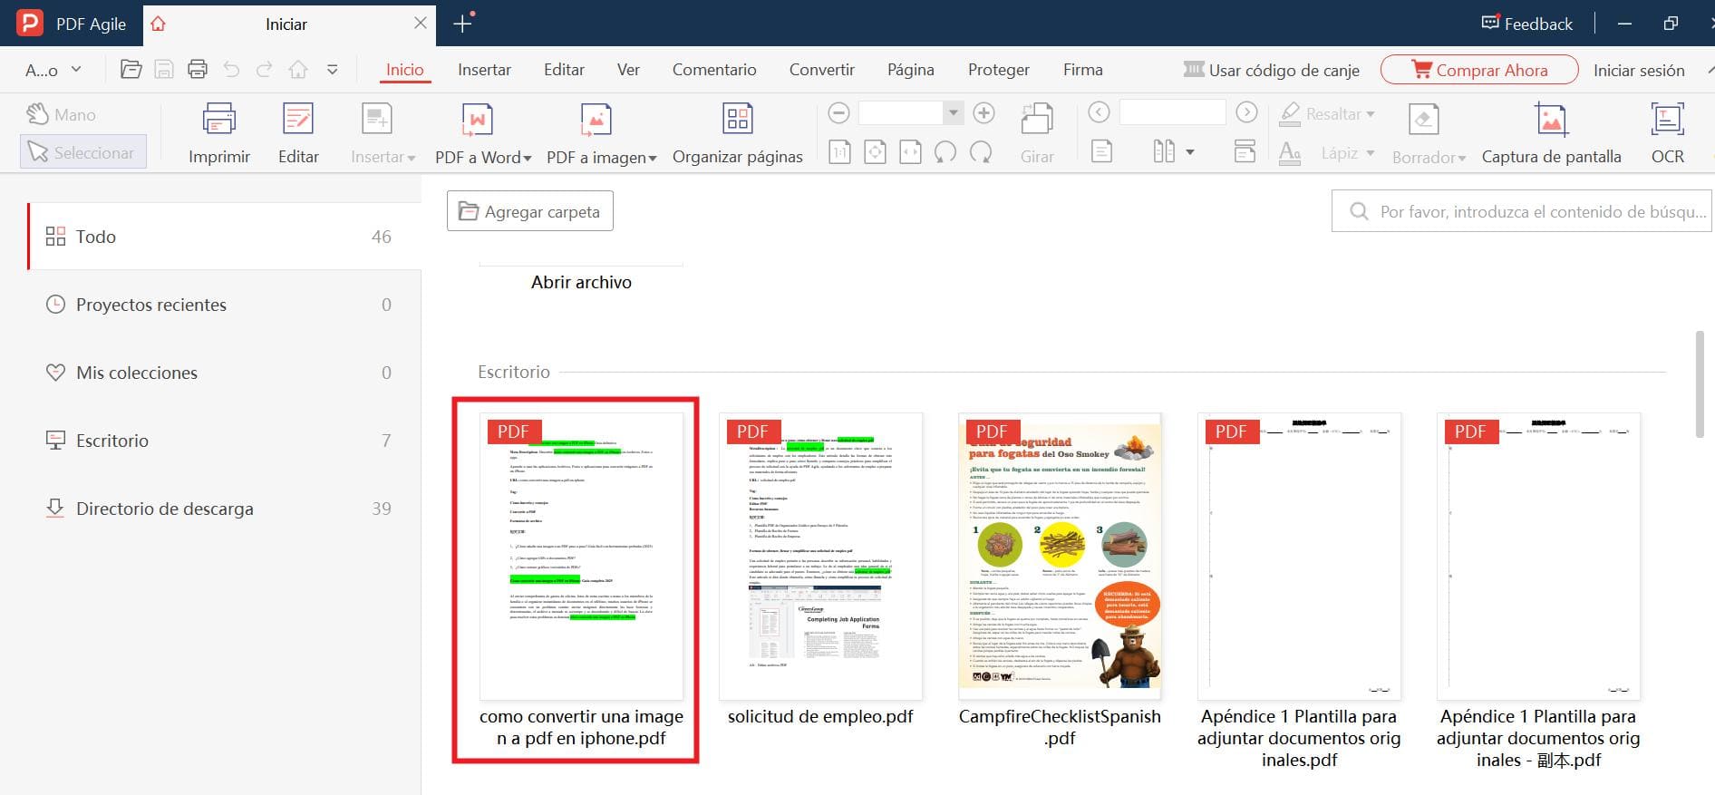This screenshot has width=1715, height=795.
Task: Click the PDF a Word conversion icon
Action: click(x=477, y=119)
